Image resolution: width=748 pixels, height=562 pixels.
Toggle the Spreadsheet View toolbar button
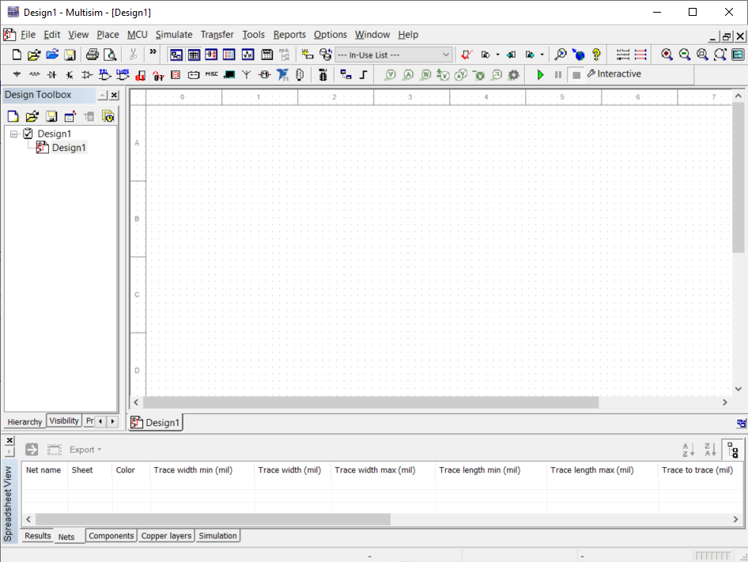point(193,55)
